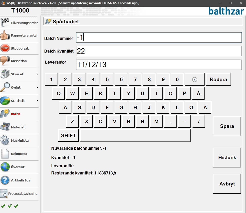This screenshot has height=213, width=246.
Task: Click the toolbox Material icon
Action: [x=5, y=127]
